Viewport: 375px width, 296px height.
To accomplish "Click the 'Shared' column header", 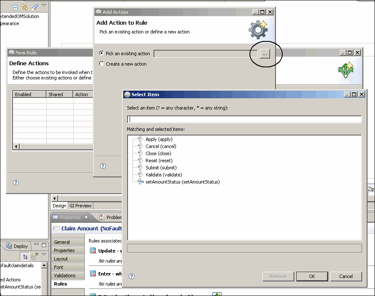I will (x=59, y=94).
